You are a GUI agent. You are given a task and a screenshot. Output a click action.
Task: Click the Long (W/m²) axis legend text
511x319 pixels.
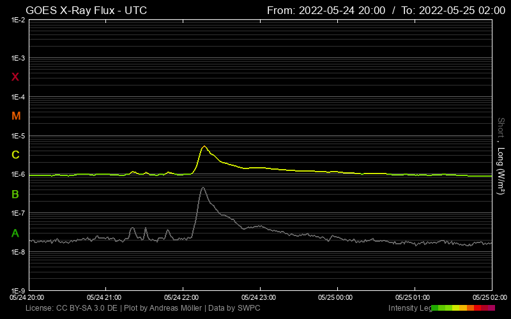501,171
